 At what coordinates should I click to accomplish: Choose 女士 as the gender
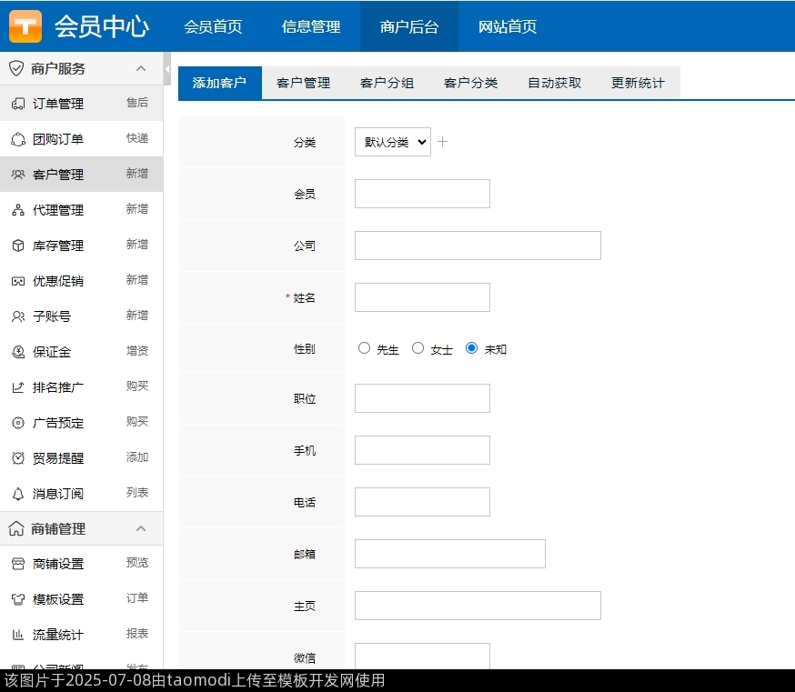pyautogui.click(x=418, y=347)
